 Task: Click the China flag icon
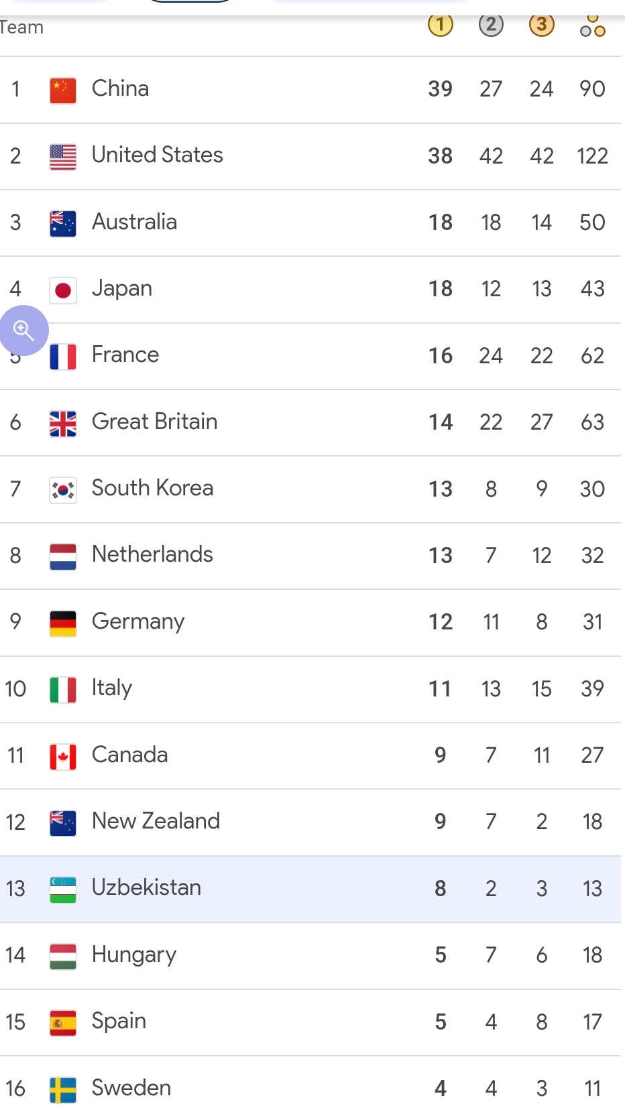pyautogui.click(x=63, y=90)
